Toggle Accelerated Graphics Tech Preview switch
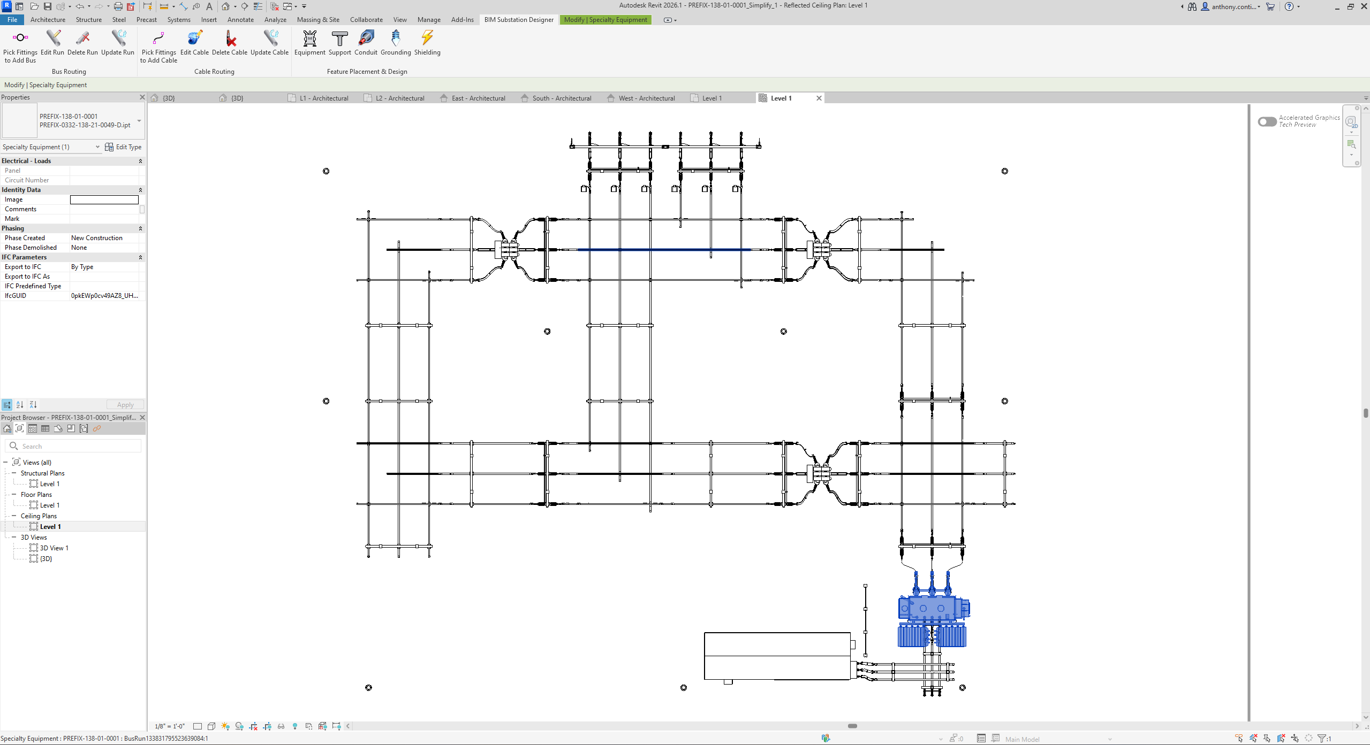This screenshot has width=1370, height=745. [1267, 121]
